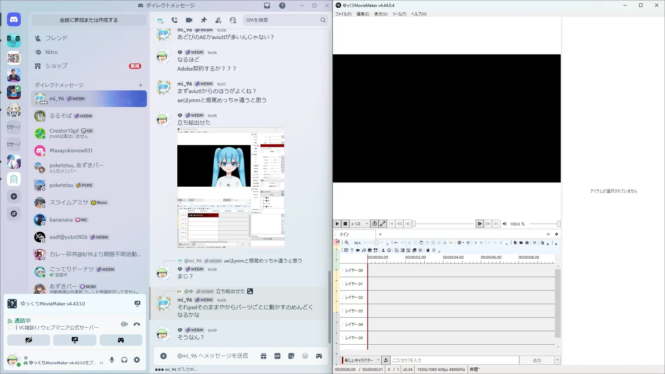Screen dimensions: 665x374
Task: Add an image item from the timeline toolbar
Action: point(370,250)
